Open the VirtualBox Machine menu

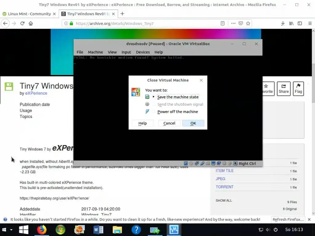click(95, 52)
